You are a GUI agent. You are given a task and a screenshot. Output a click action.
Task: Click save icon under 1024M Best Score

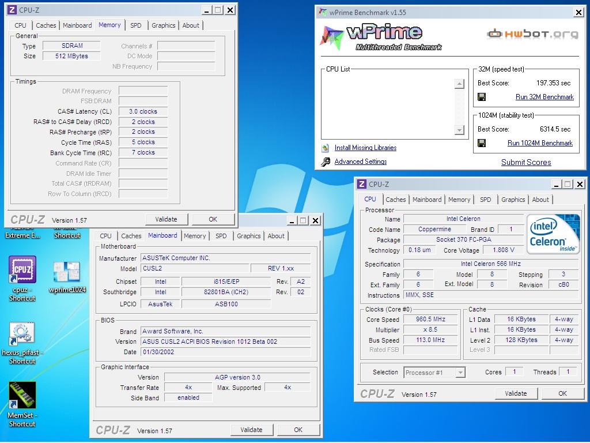pos(482,143)
